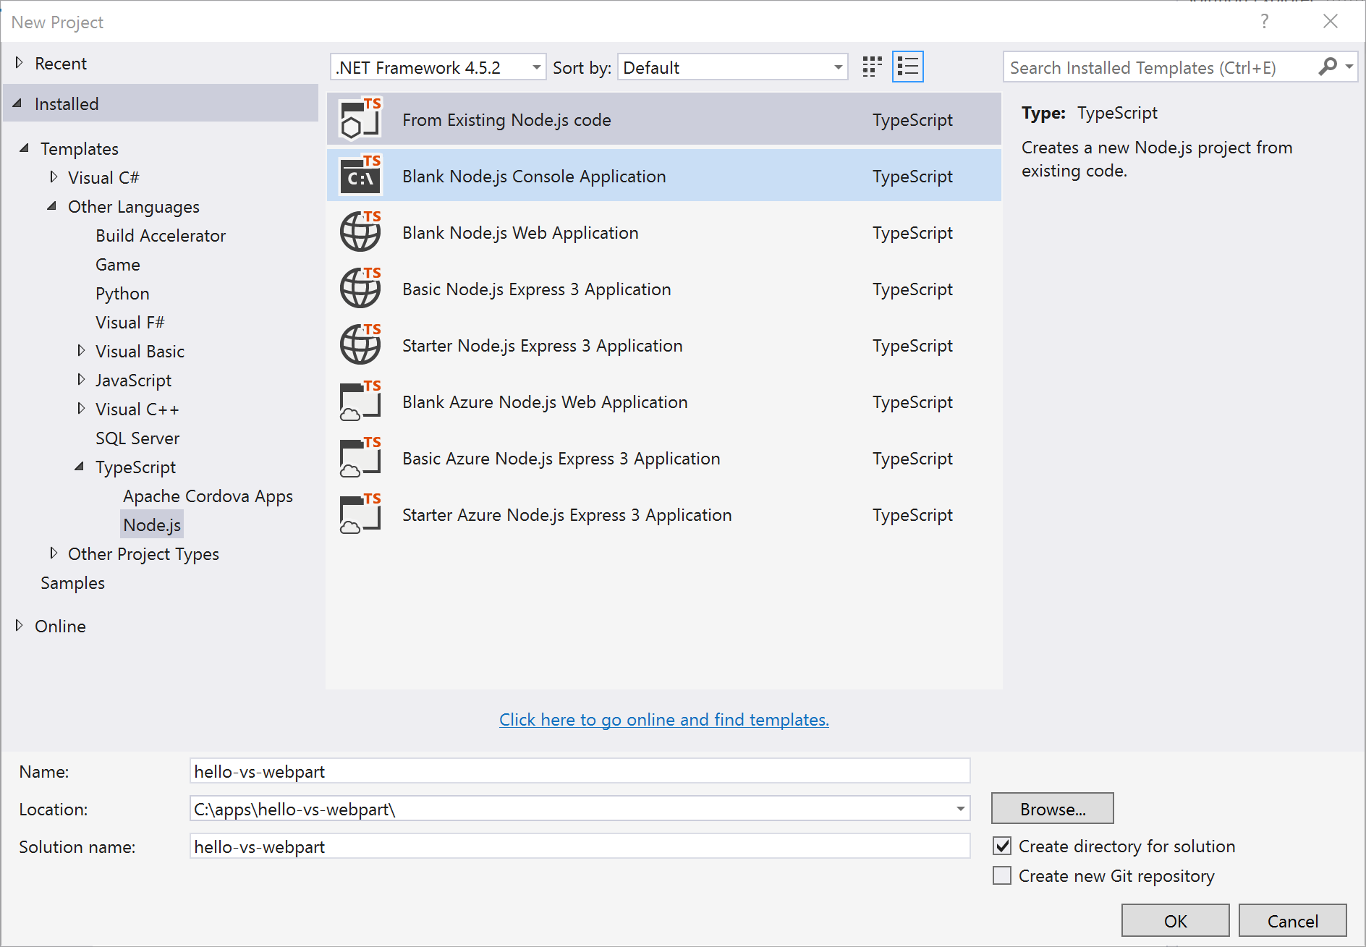Select the Python template category

coord(122,294)
